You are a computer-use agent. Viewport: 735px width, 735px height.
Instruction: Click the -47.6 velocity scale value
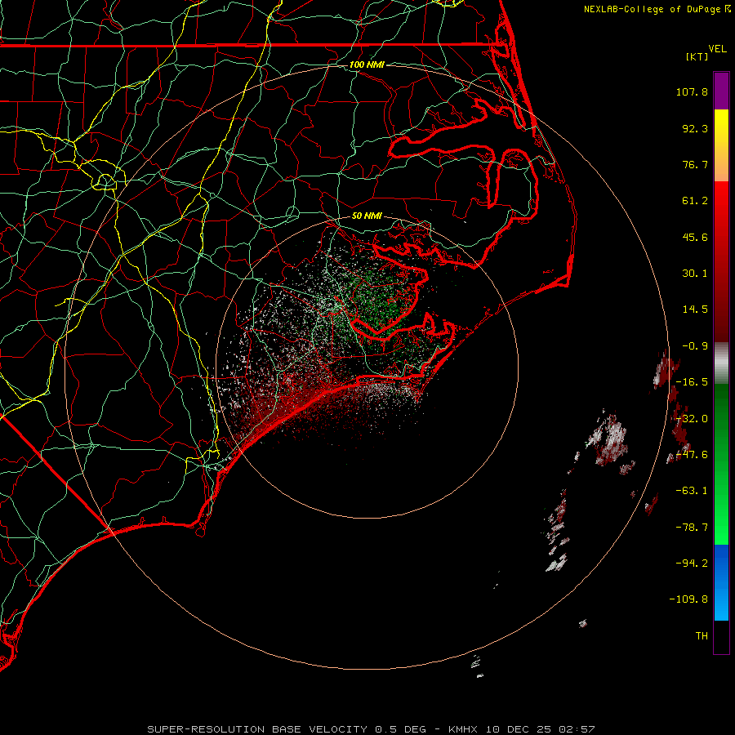pyautogui.click(x=692, y=455)
